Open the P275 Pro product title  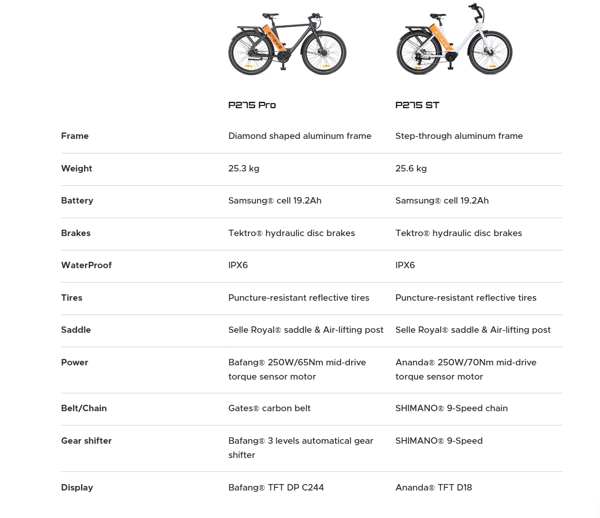(x=252, y=105)
